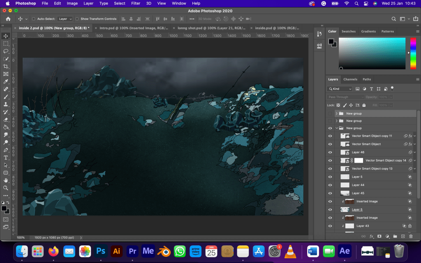Open After Effects from the dock

pos(345,251)
